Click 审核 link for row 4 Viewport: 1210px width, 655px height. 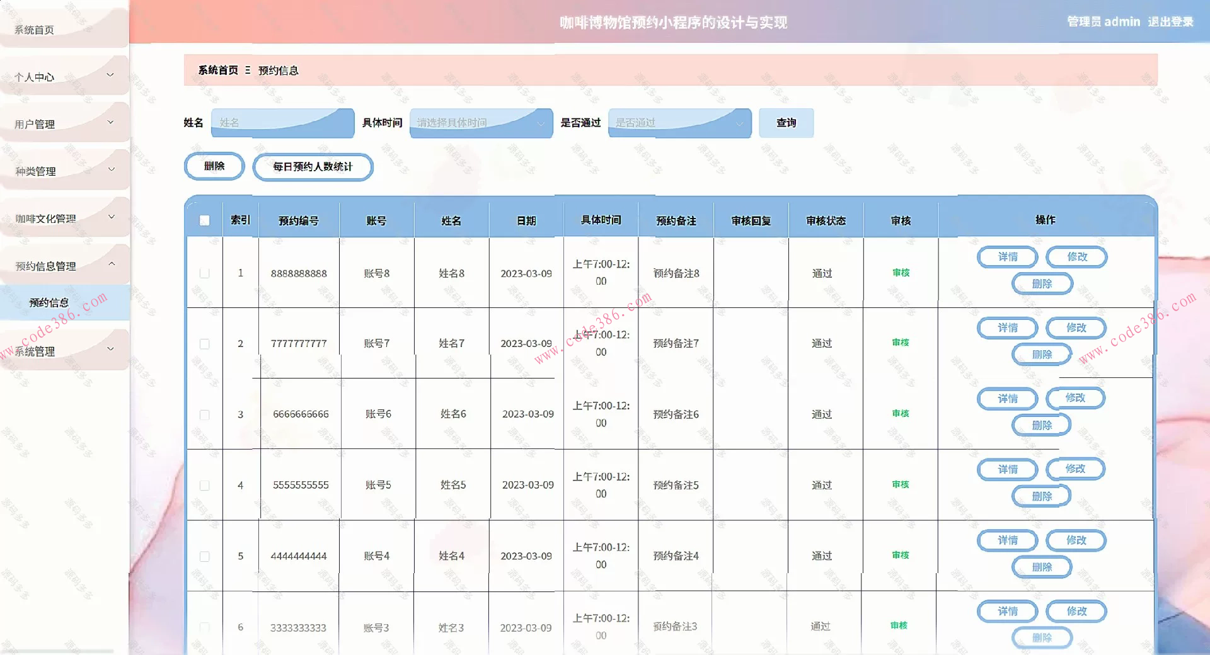pyautogui.click(x=901, y=484)
